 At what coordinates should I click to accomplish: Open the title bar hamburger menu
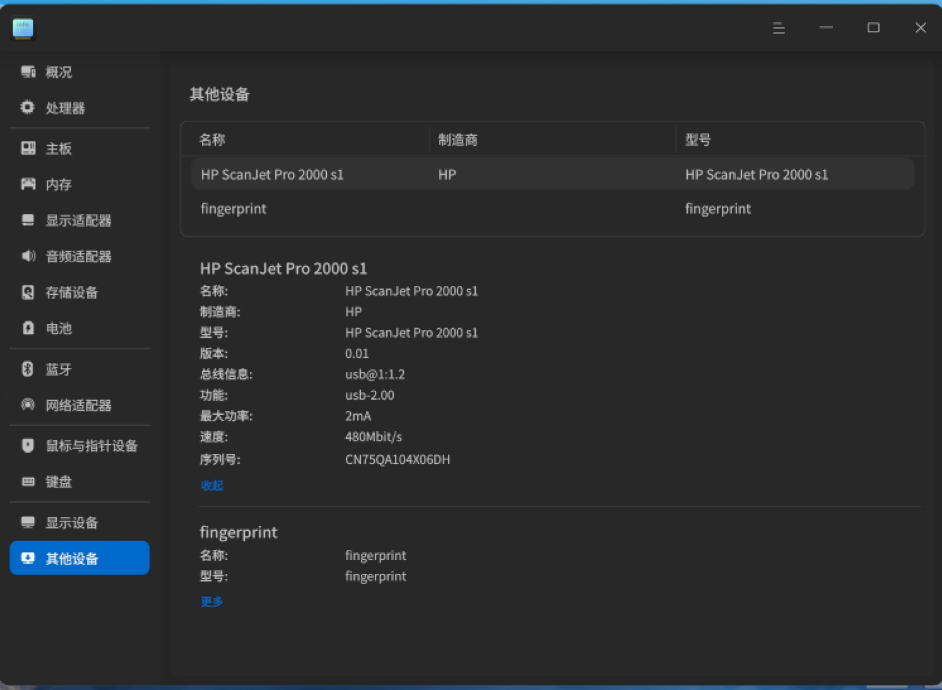click(x=779, y=28)
